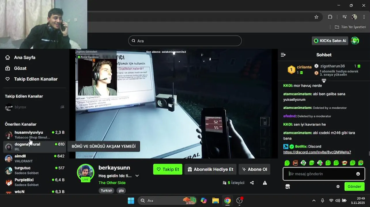Open Copilot from the taskbar
The image size is (370, 207).
pos(204,200)
